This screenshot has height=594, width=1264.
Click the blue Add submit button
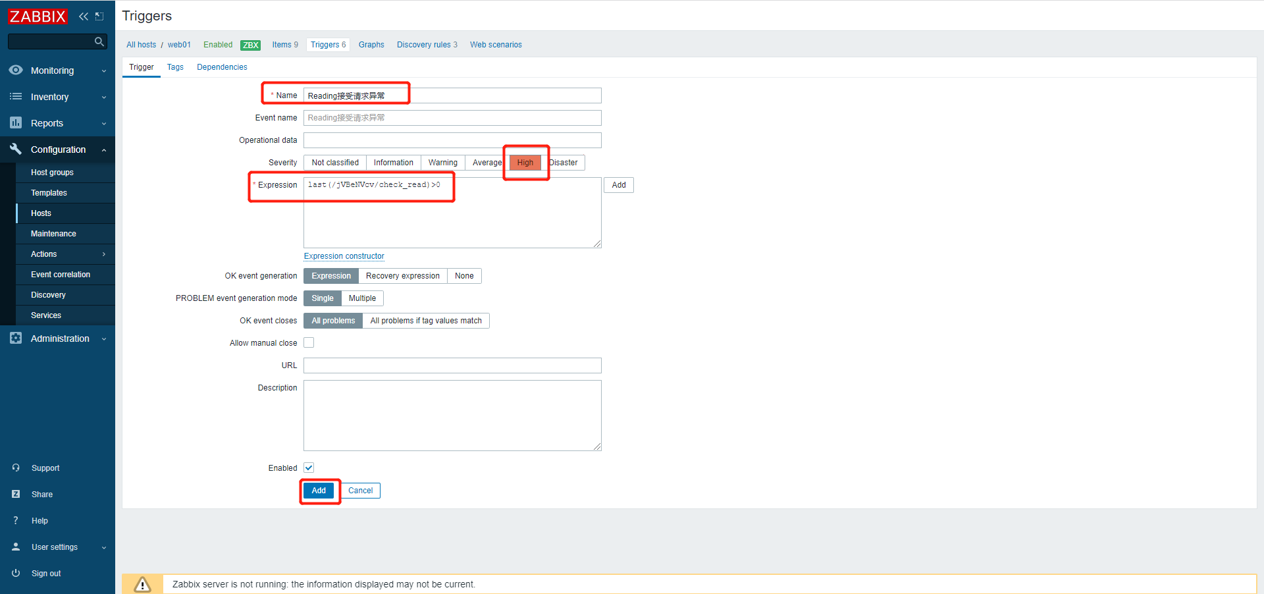(319, 491)
